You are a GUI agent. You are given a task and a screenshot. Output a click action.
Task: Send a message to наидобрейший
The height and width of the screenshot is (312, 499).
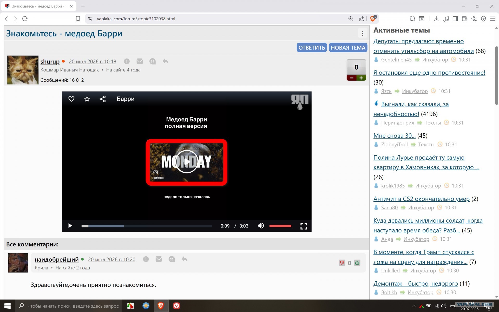159,259
